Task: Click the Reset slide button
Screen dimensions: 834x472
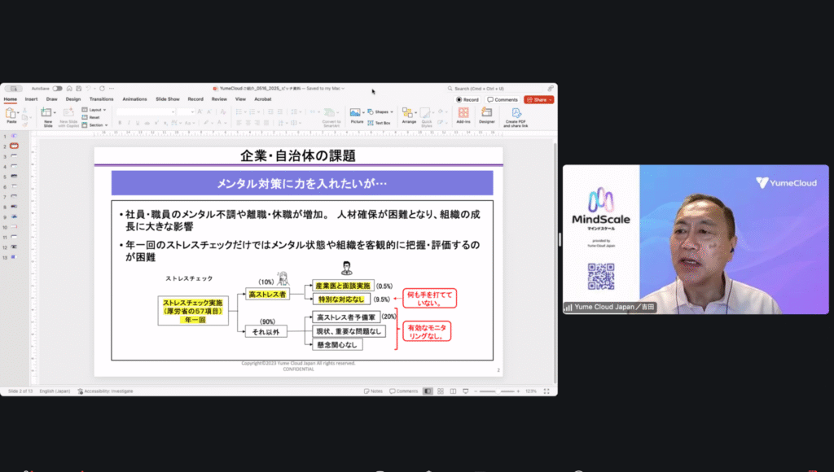Action: pyautogui.click(x=91, y=117)
